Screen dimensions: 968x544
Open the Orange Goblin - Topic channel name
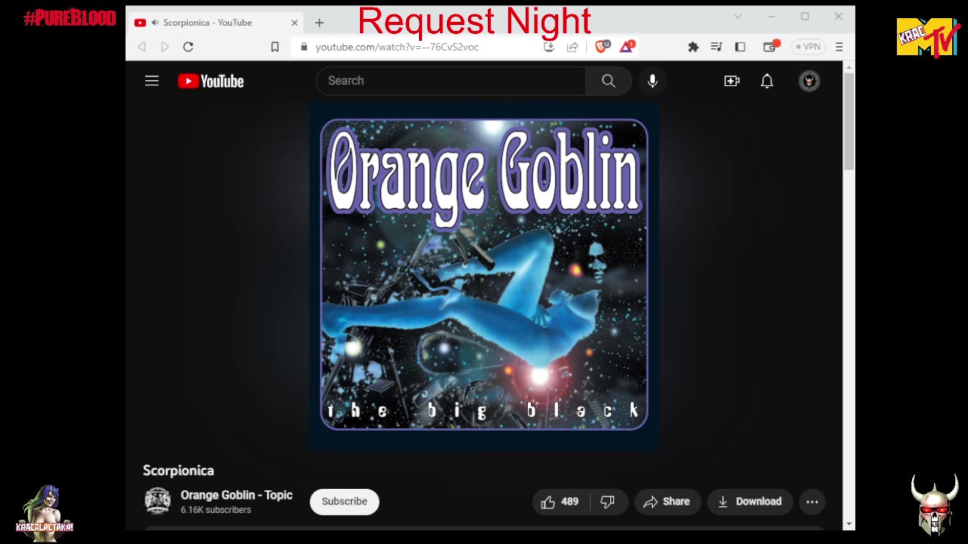[237, 495]
